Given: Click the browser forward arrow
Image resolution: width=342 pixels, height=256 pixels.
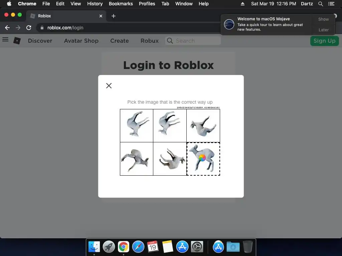Looking at the screenshot, I should click(x=18, y=28).
